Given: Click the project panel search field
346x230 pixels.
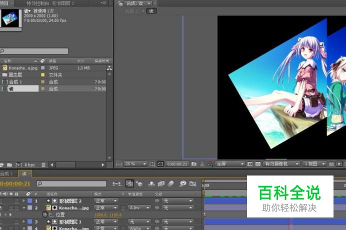Looking at the screenshot, I should (x=34, y=51).
